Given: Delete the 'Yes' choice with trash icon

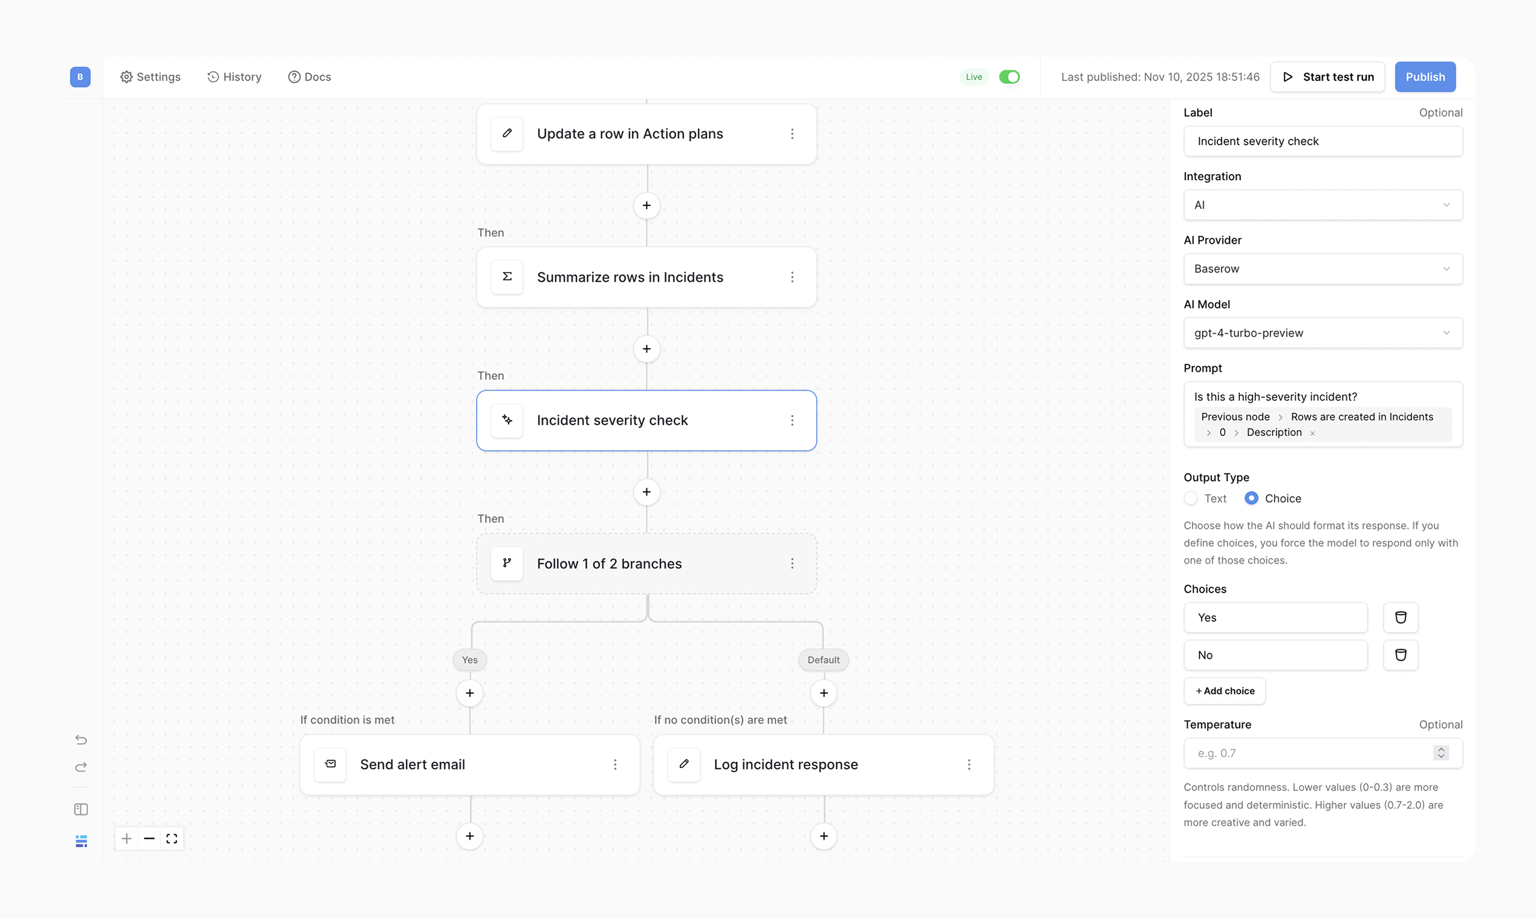Looking at the screenshot, I should coord(1401,617).
